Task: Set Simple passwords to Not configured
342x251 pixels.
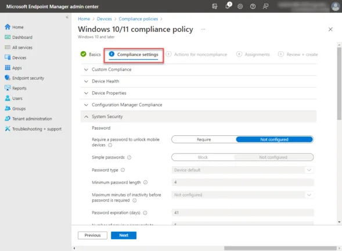Action: pyautogui.click(x=273, y=157)
